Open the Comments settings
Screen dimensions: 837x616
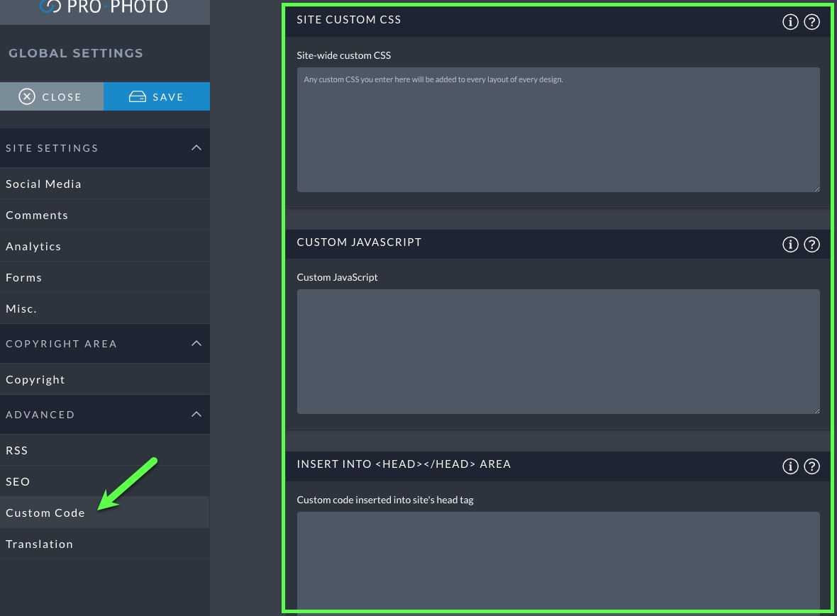(105, 215)
